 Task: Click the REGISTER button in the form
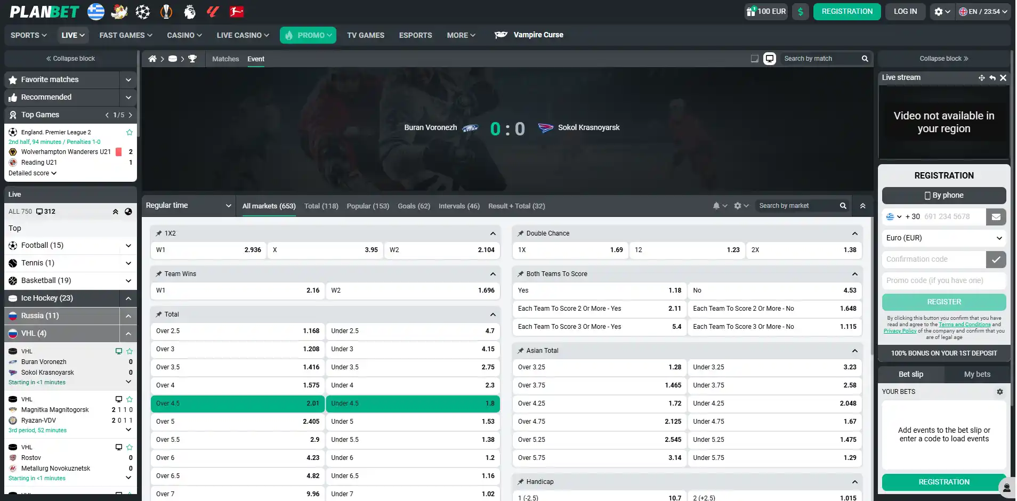pyautogui.click(x=944, y=302)
